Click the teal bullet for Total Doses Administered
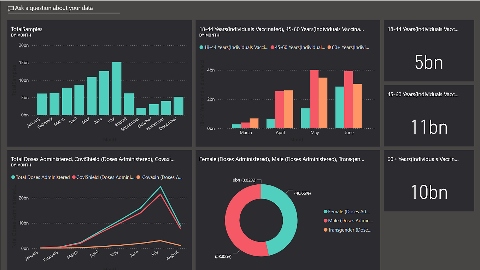 point(13,177)
